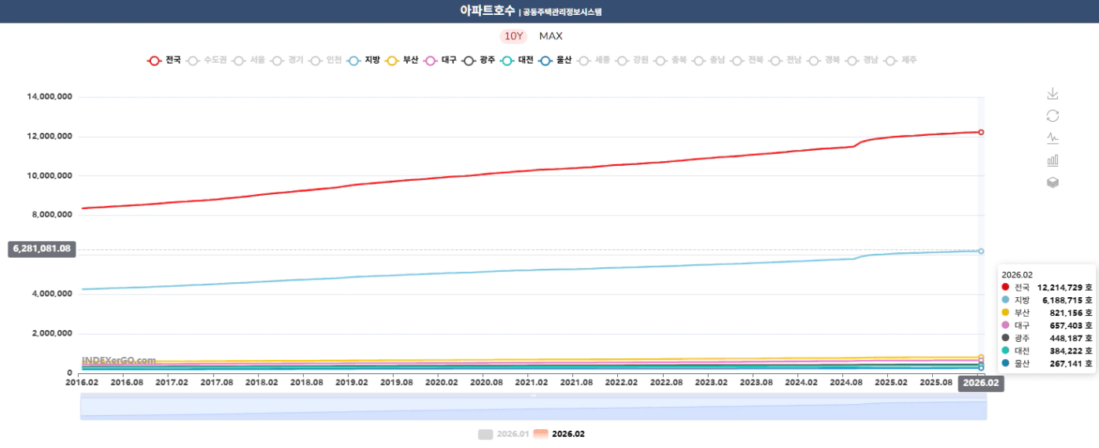
Task: Click the 2016.02 x-axis label
Action: tap(82, 382)
